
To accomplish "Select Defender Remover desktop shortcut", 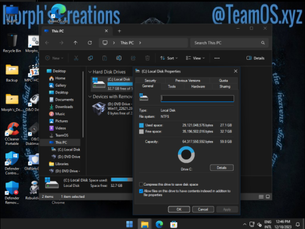I will click(12, 192).
